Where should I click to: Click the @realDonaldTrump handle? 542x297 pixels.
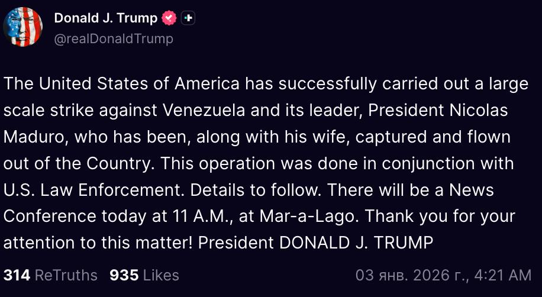tap(114, 39)
